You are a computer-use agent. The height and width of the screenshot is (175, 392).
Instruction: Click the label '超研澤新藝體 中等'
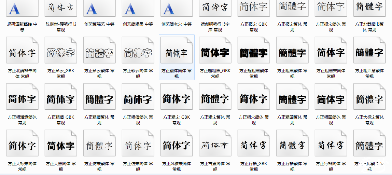(22, 27)
